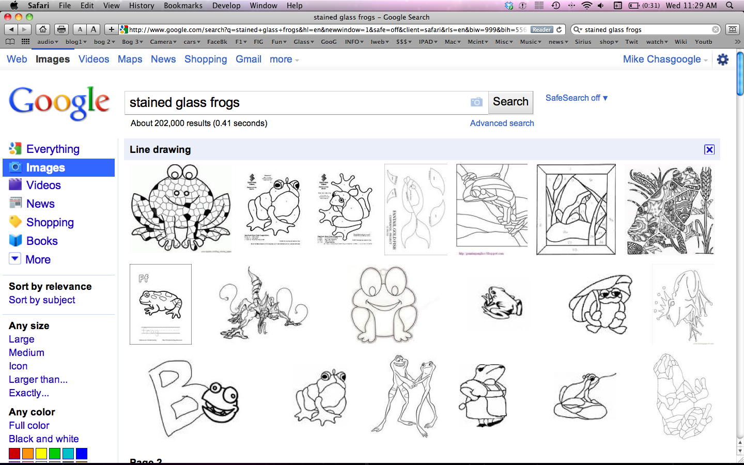Close the Line drawing filter box
744x465 pixels.
(x=709, y=149)
